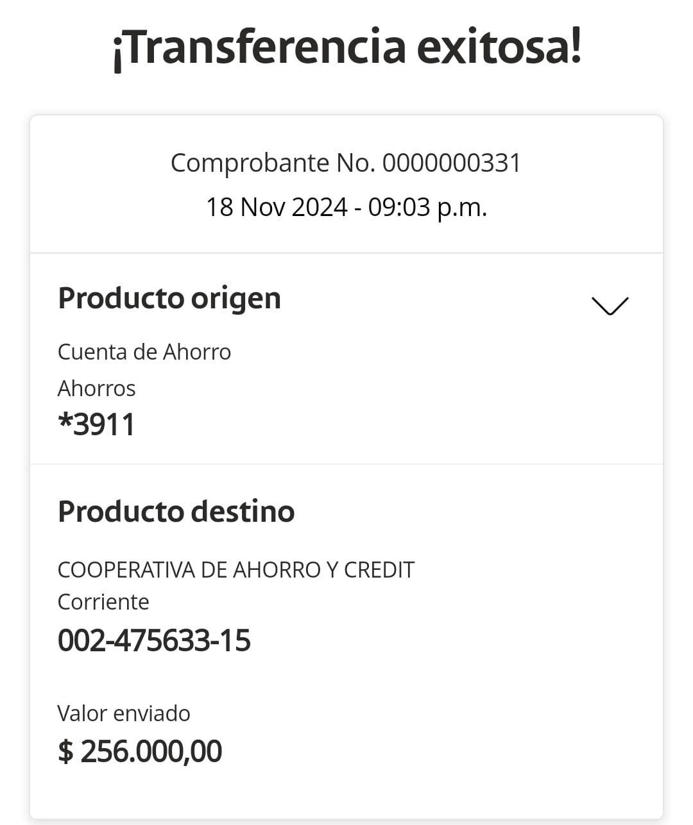
Task: Select the receipt number 0000000331
Action: pyautogui.click(x=452, y=163)
